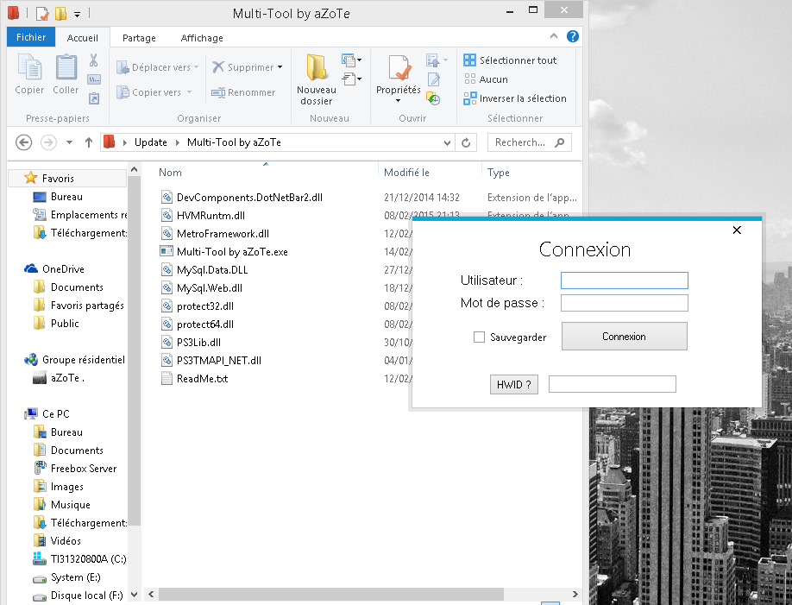The width and height of the screenshot is (792, 605).
Task: Click the Copier icon in the ribbon
Action: [30, 67]
